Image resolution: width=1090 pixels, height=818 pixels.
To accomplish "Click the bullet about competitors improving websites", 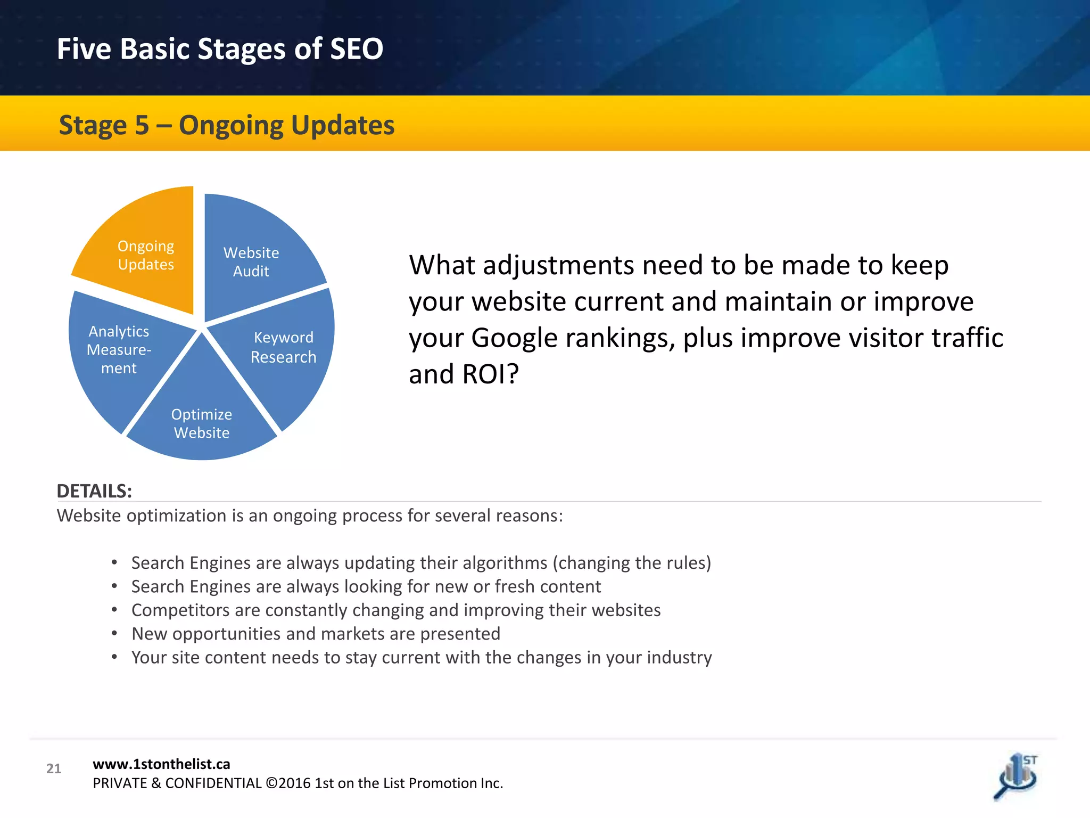I will click(x=395, y=610).
